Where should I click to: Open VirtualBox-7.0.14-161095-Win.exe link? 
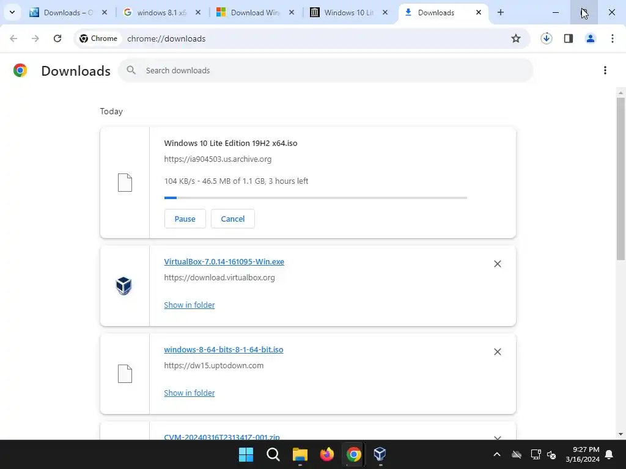point(224,261)
